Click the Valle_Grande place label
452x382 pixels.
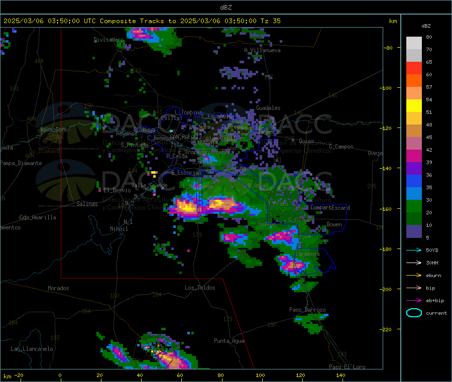(149, 185)
